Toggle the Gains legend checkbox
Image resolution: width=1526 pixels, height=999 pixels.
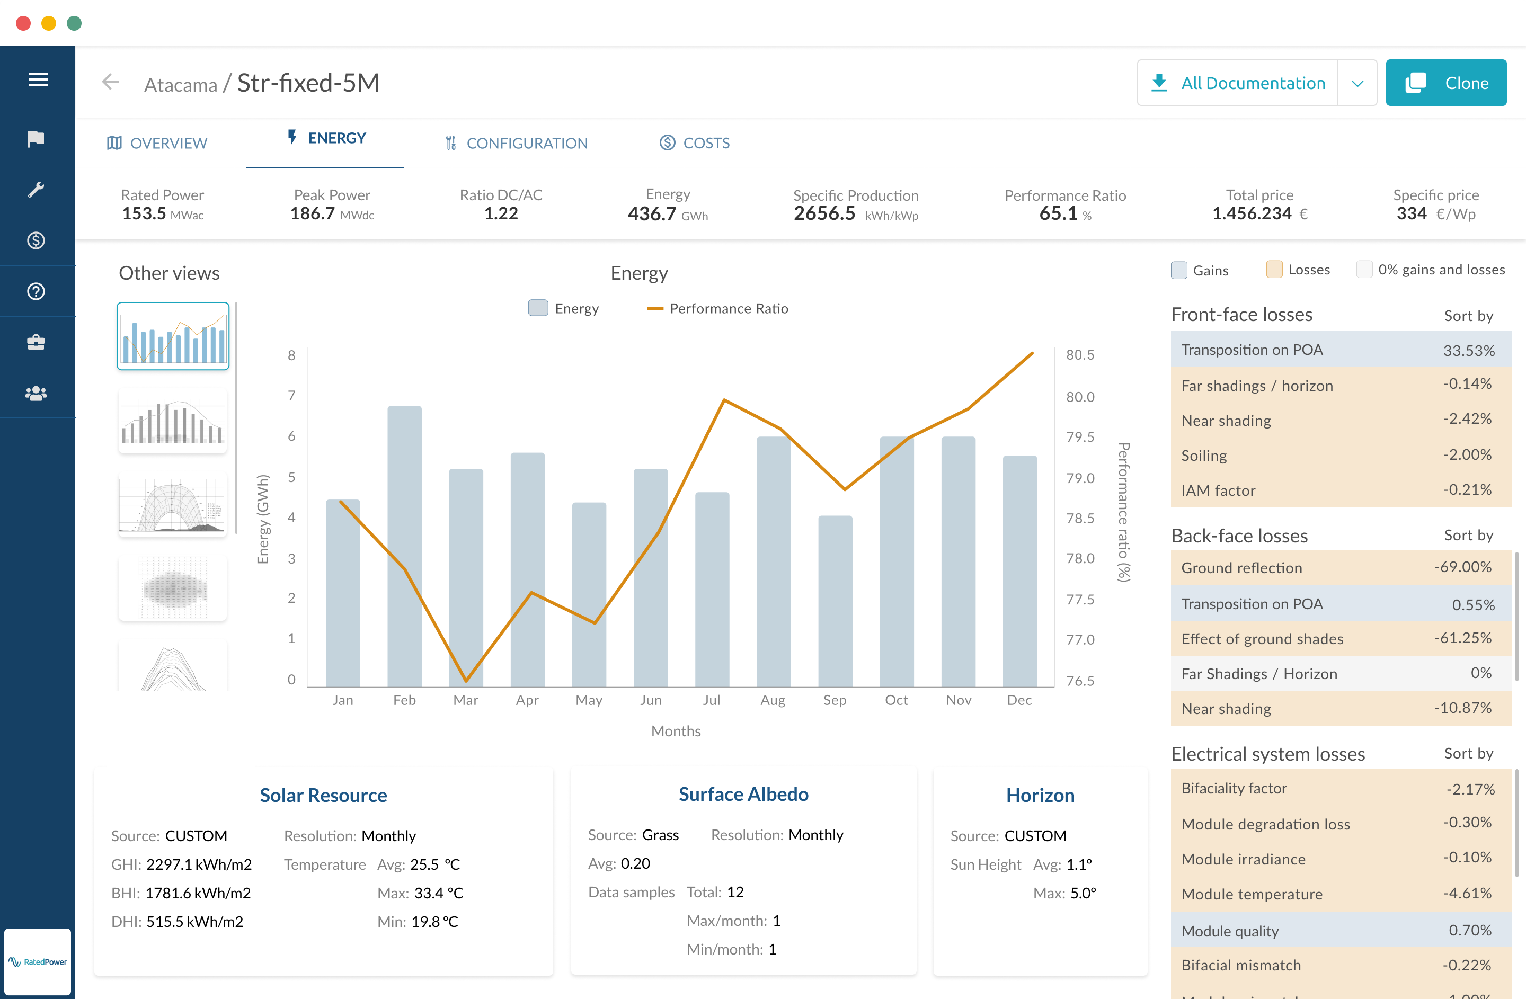click(1178, 270)
